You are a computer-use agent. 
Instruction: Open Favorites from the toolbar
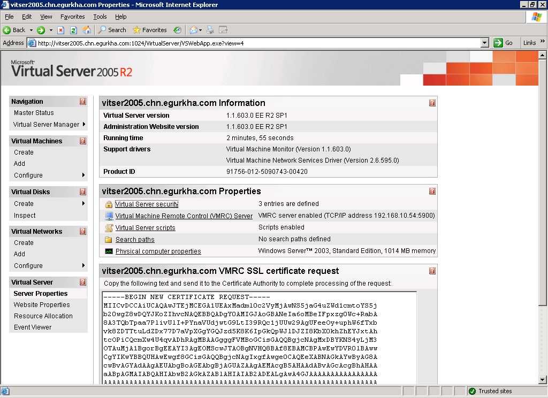(150, 30)
